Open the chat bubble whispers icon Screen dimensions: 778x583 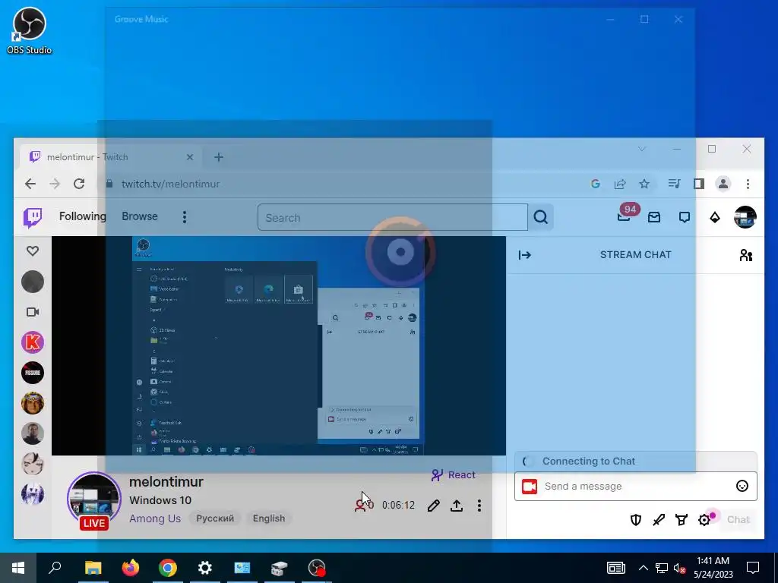tap(685, 217)
